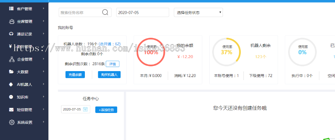Click the 通话记录 headset icon
The width and height of the screenshot is (335, 140).
click(x=11, y=34)
